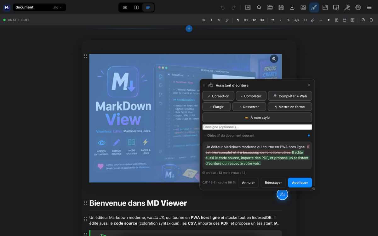
Task: Set block to heading H3
Action: (x=262, y=20)
